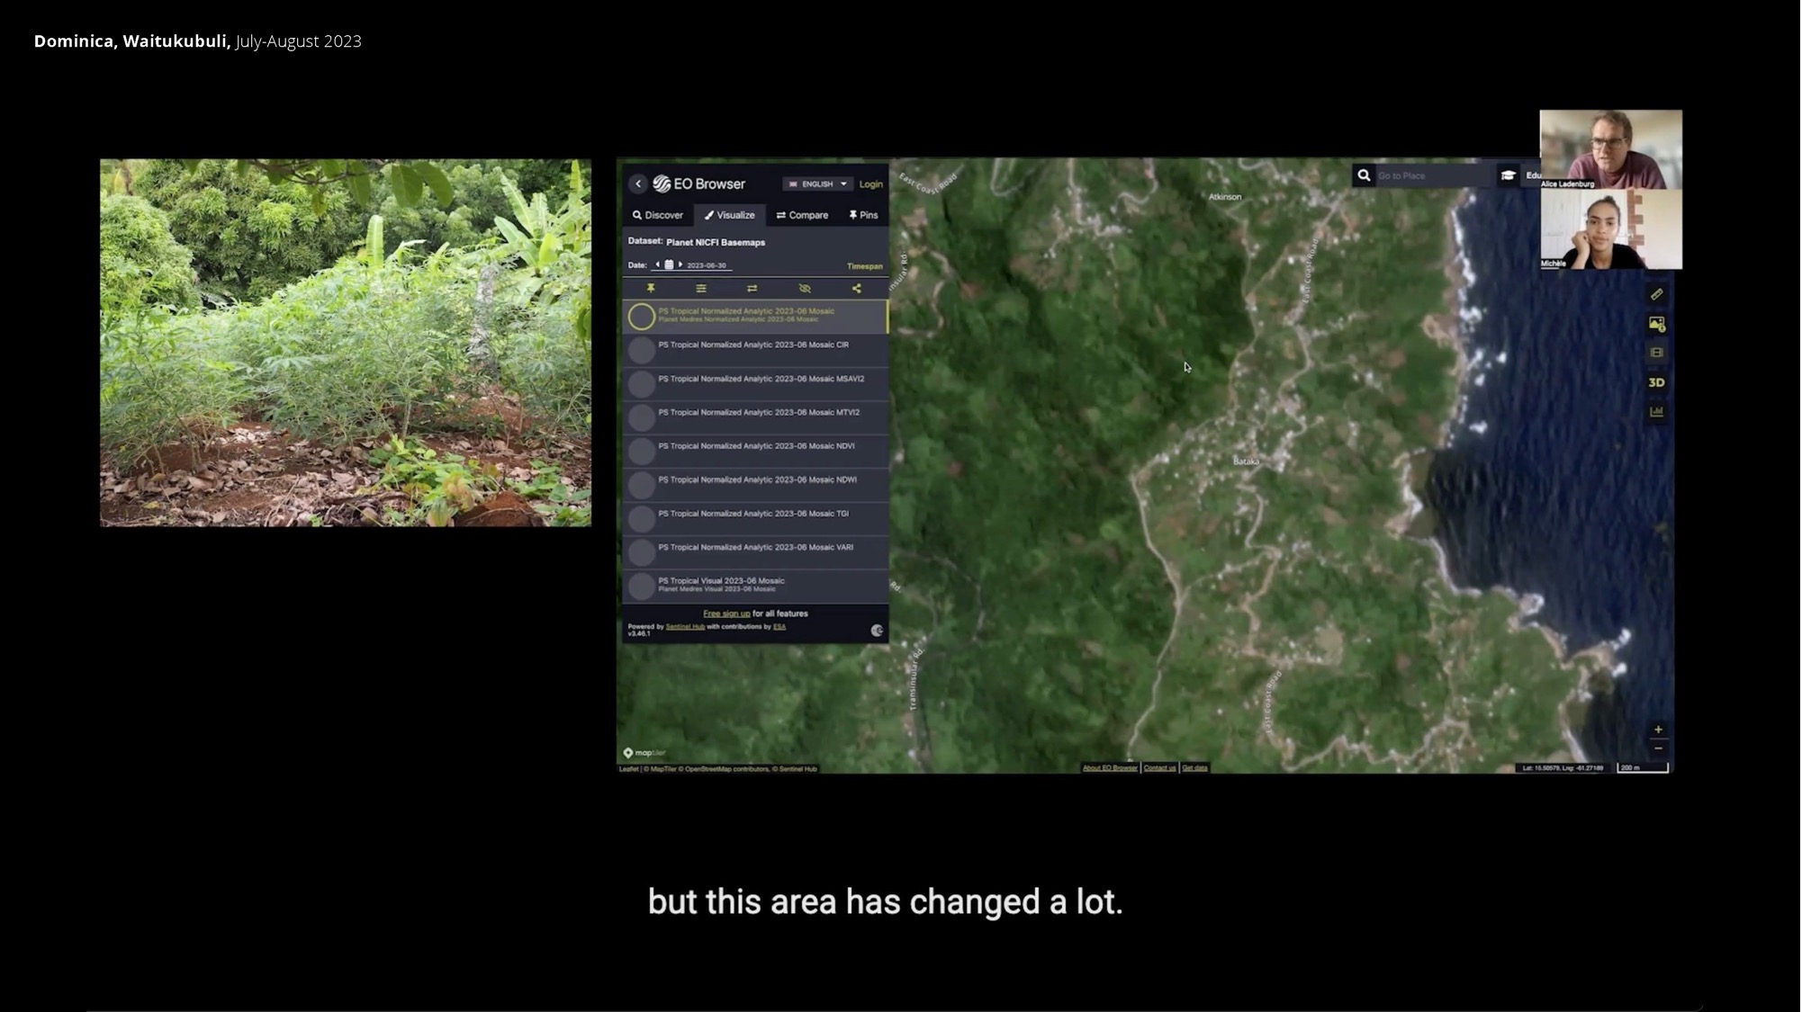Open the effects and advanced options icon
This screenshot has height=1012, width=1802.
tap(701, 289)
